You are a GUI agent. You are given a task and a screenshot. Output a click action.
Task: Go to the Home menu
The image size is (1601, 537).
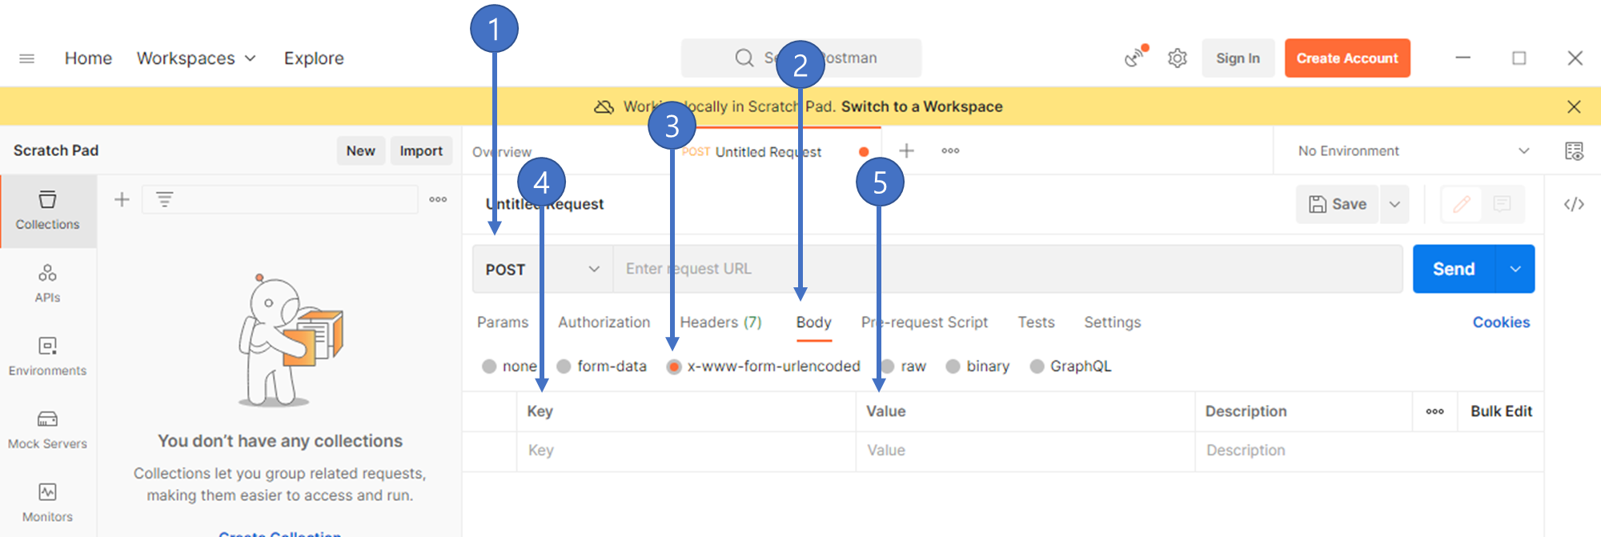coord(88,58)
